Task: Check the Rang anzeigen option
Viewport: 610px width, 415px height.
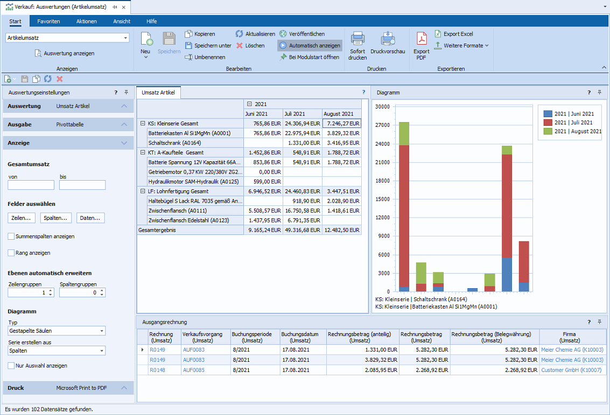Action: [x=11, y=253]
